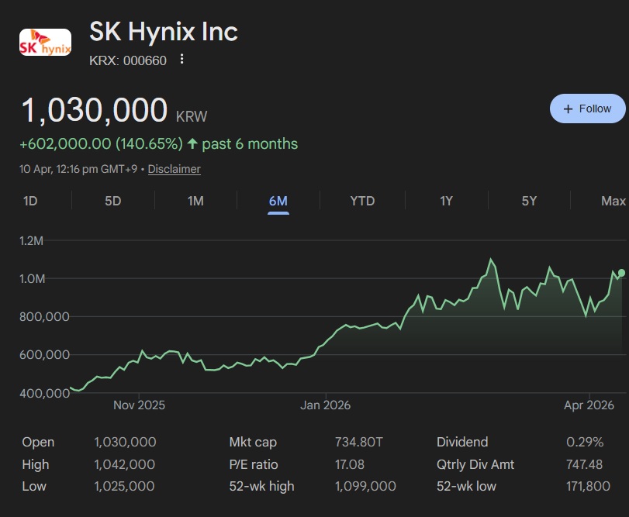This screenshot has width=629, height=517.
Task: Click the Open value 1,030,000
Action: click(x=125, y=442)
